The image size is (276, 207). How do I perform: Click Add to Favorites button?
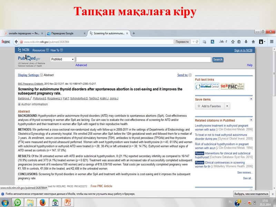click(x=210, y=106)
